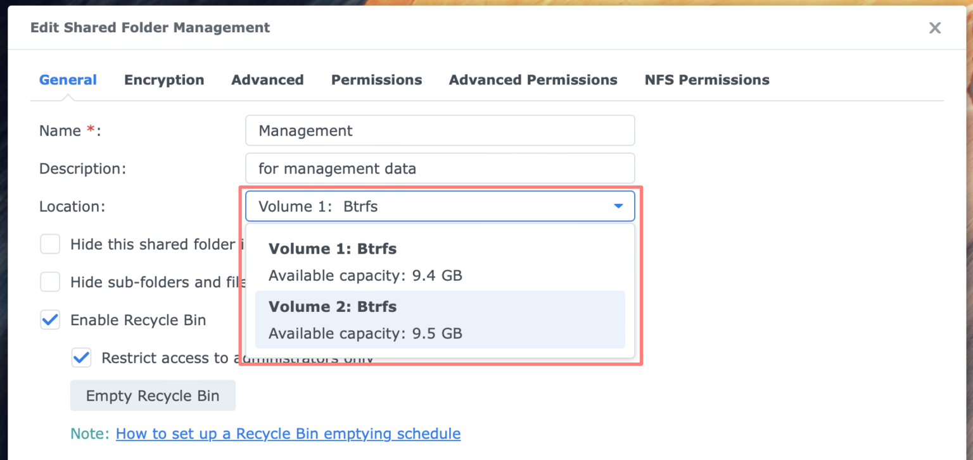Select the Volume 2 available capacity entry
Viewport: 973px width, 460px height.
point(366,333)
